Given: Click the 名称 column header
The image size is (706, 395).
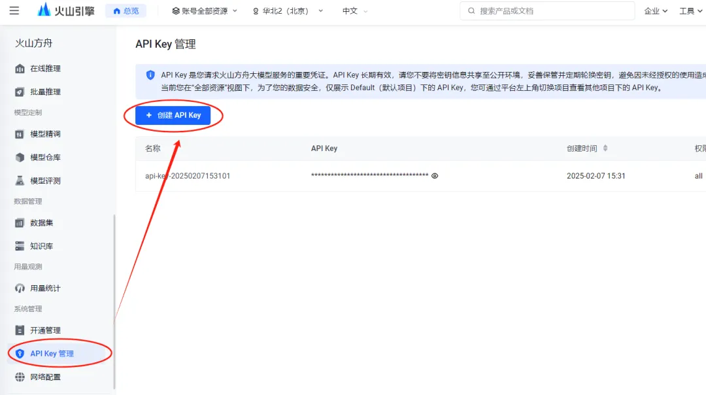Looking at the screenshot, I should [x=152, y=148].
